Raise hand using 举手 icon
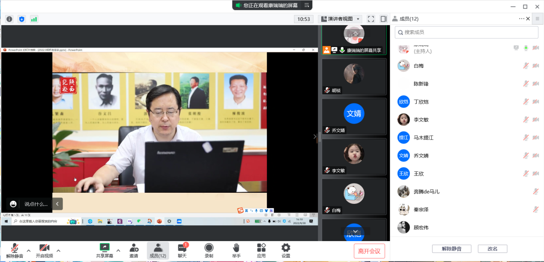 click(x=236, y=250)
